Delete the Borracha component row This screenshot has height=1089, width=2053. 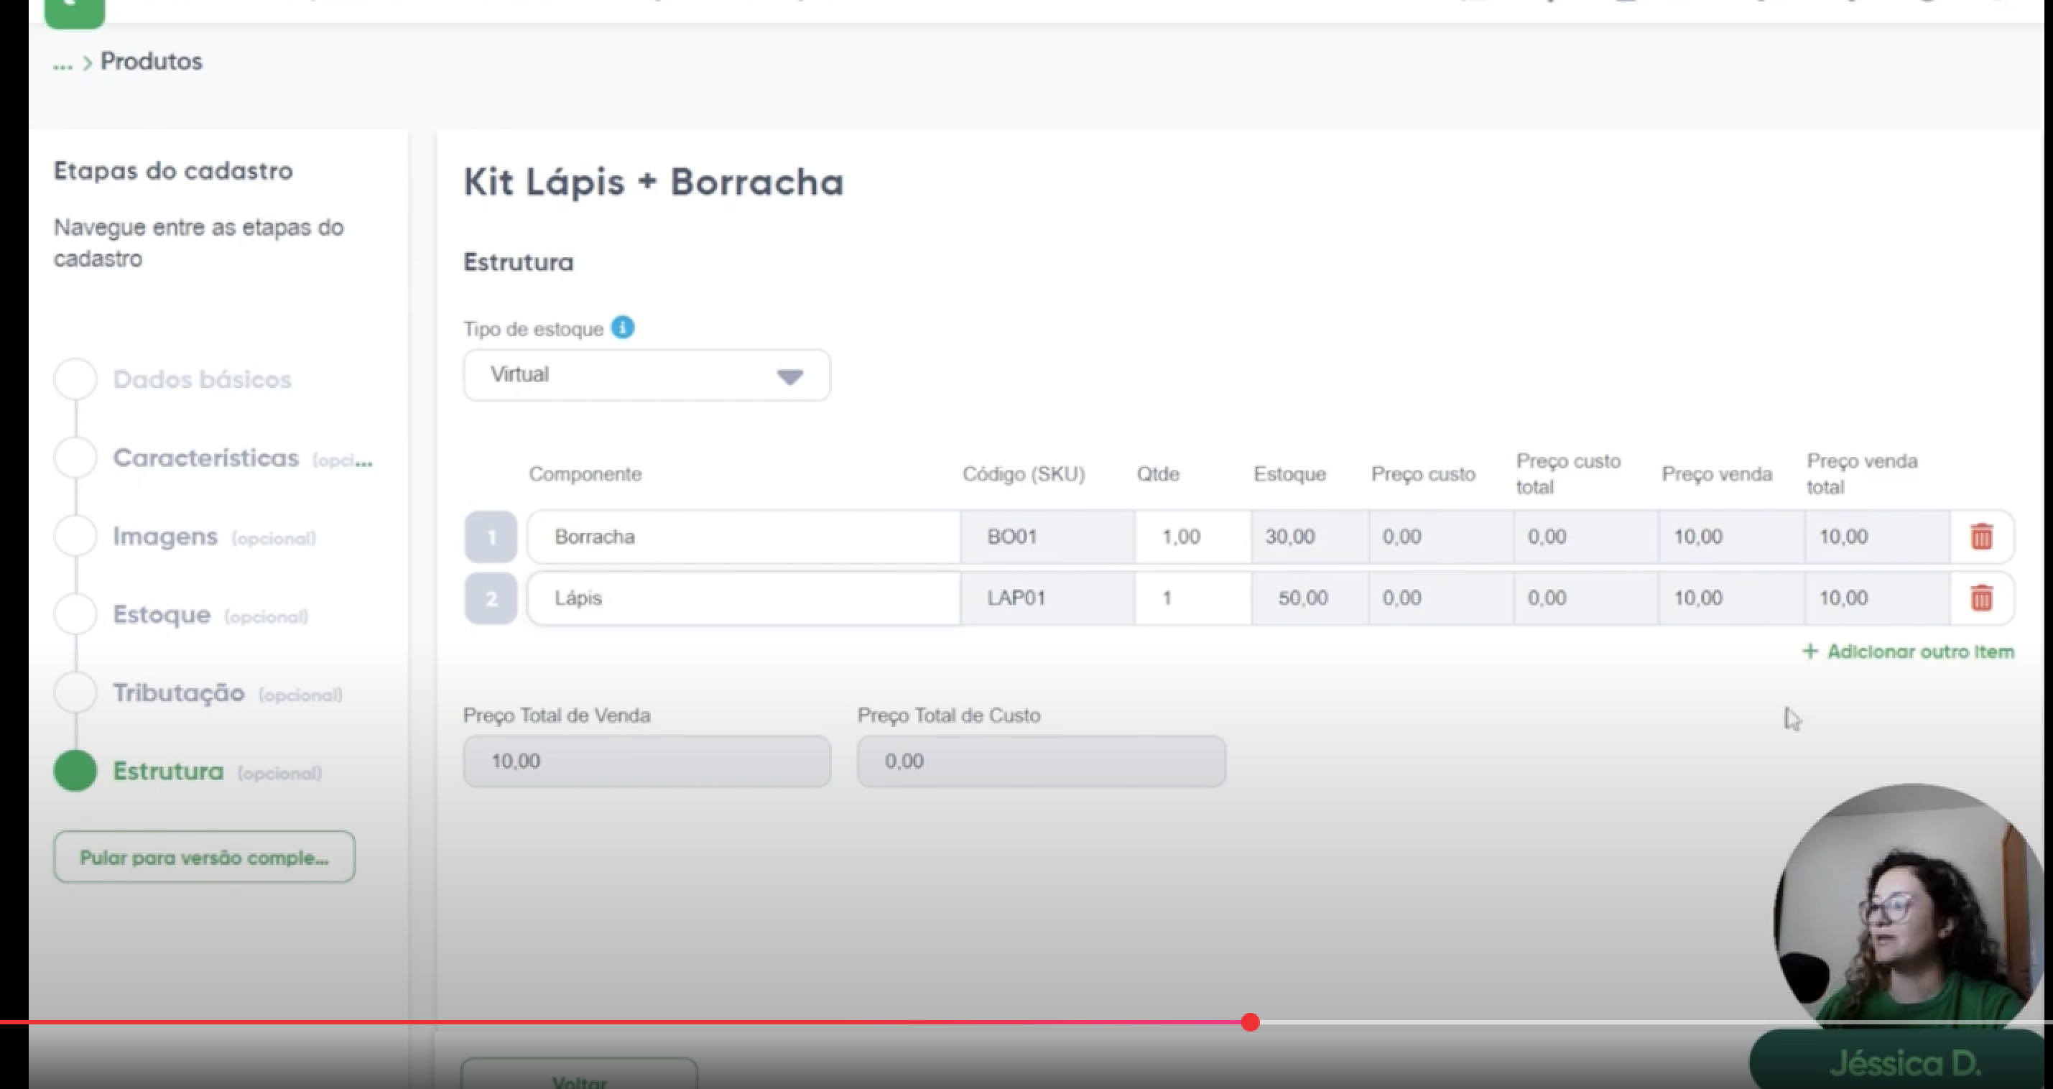click(x=1981, y=537)
